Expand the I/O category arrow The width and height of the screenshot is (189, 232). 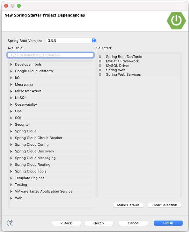point(11,78)
